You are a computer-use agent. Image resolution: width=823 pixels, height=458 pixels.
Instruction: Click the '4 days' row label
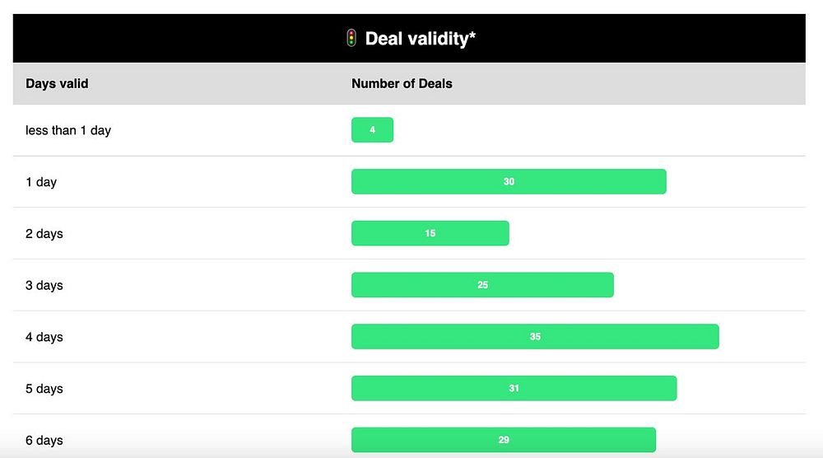(44, 337)
